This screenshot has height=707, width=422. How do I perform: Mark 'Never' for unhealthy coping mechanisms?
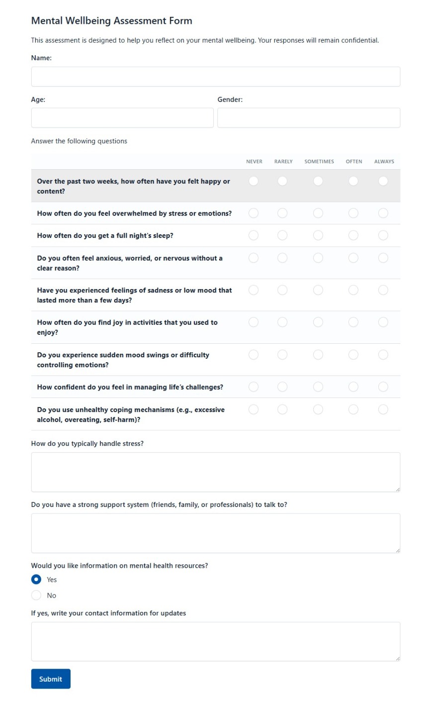pos(253,409)
